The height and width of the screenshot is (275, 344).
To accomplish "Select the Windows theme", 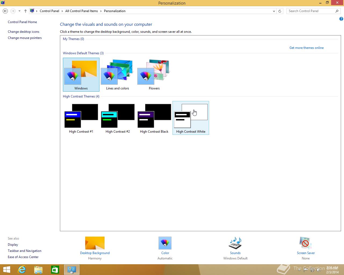I will click(81, 75).
